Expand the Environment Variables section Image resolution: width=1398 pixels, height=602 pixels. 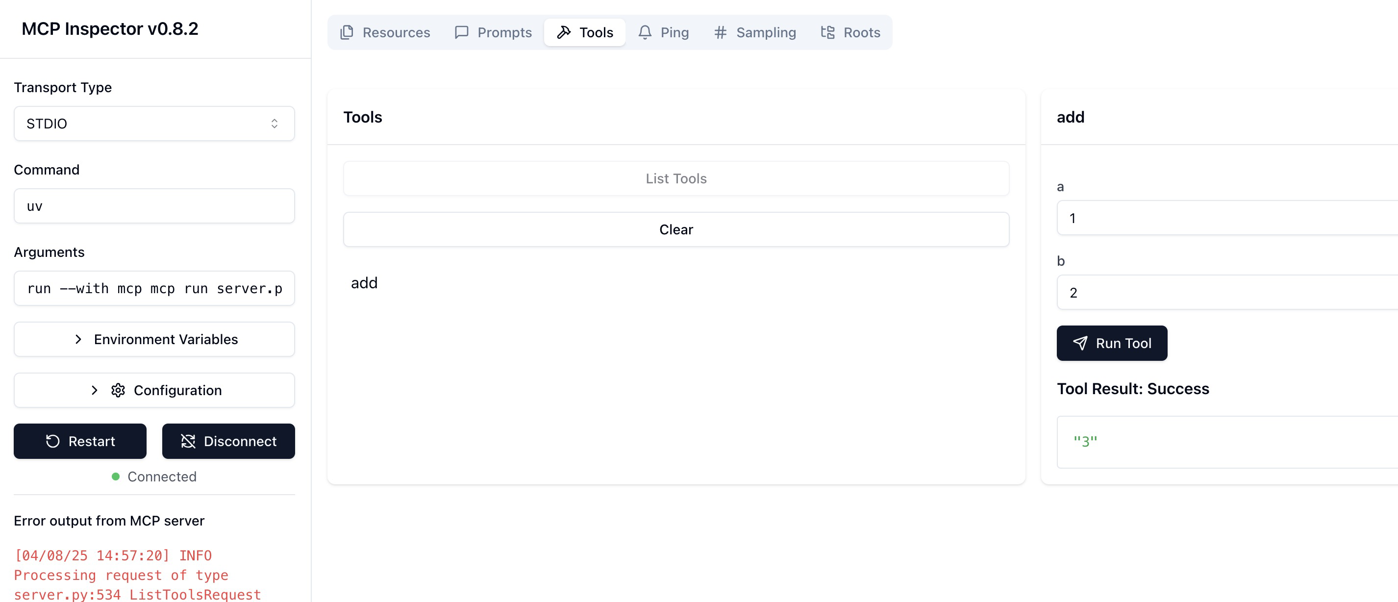tap(154, 339)
